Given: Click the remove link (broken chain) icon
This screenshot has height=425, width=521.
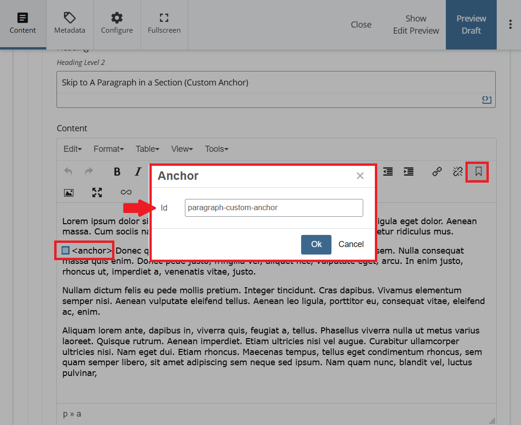Looking at the screenshot, I should coord(458,172).
